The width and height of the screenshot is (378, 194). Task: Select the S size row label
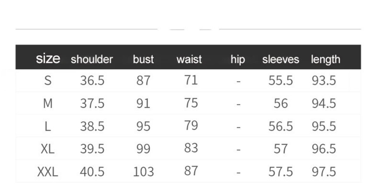coord(48,80)
